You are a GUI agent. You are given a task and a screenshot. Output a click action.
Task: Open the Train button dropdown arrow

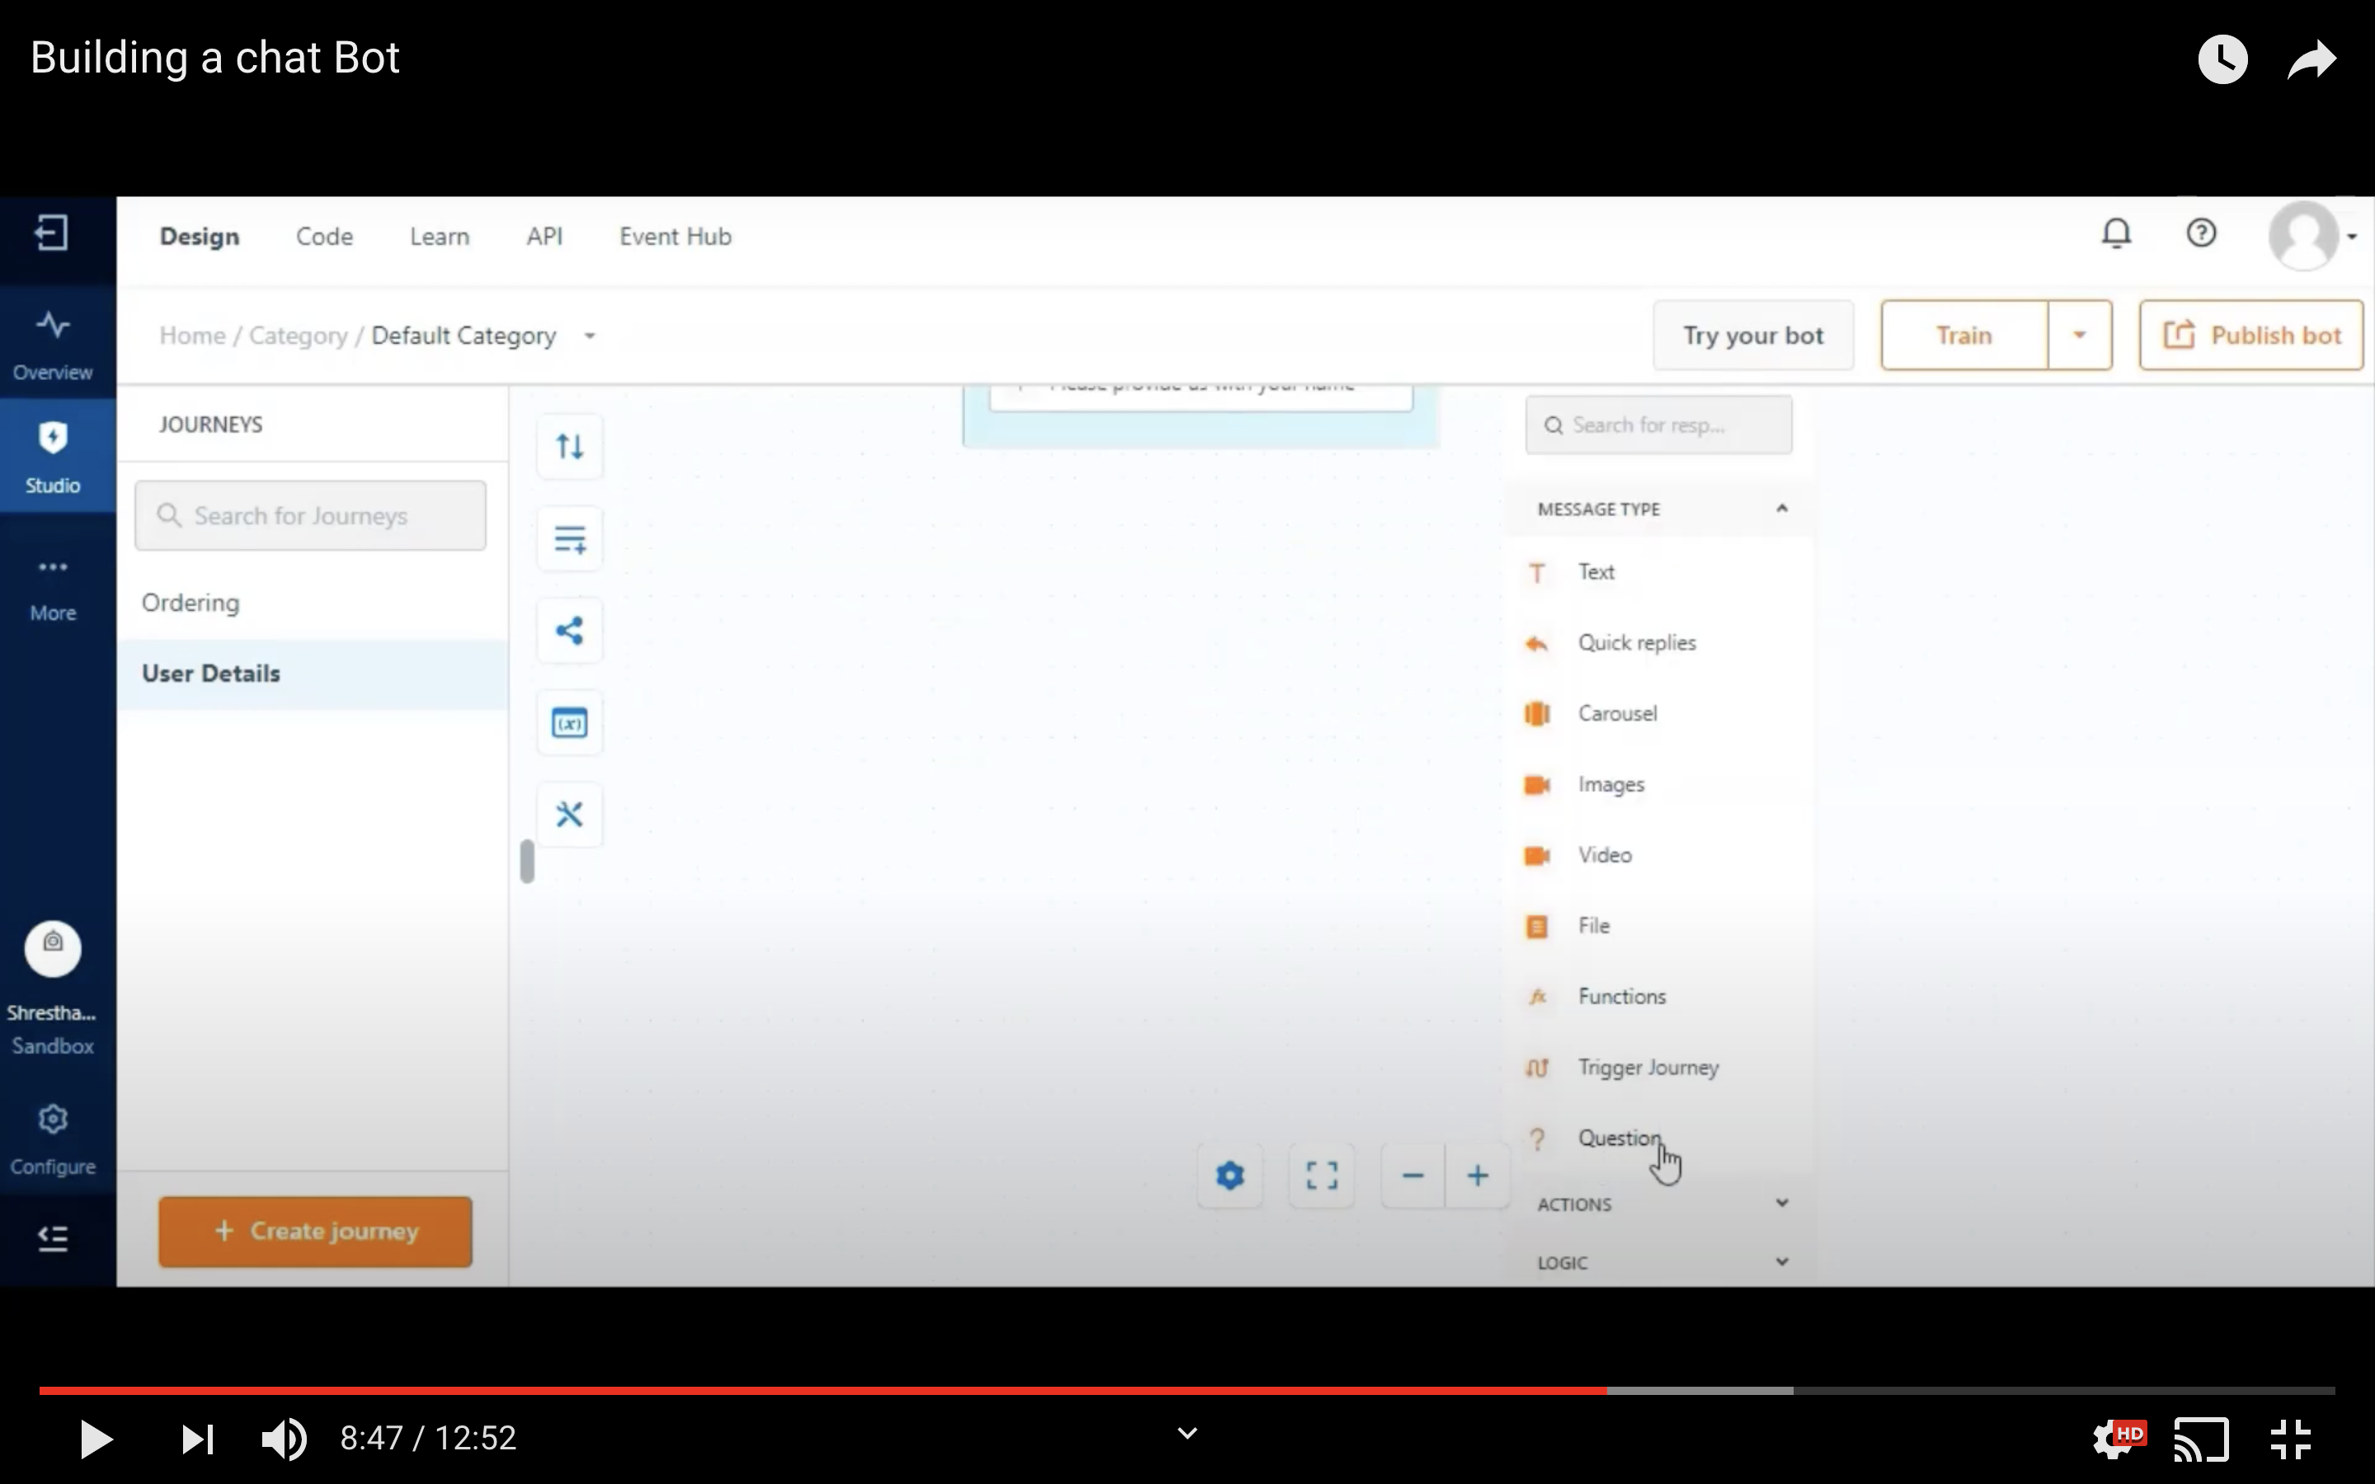tap(2080, 335)
